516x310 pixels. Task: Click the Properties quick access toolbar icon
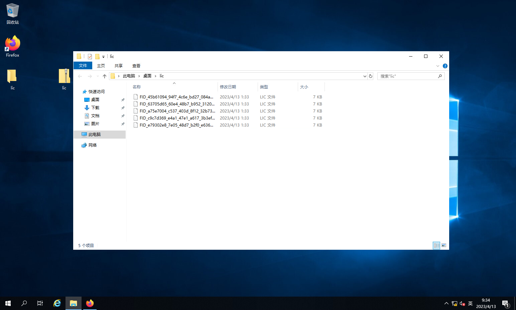[90, 57]
